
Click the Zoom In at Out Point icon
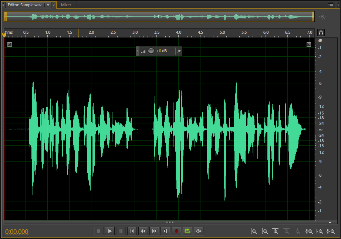(320, 231)
